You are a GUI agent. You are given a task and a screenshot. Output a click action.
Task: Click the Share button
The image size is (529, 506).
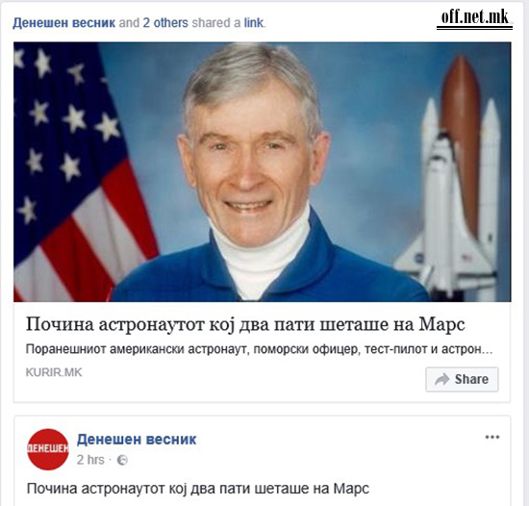point(462,379)
